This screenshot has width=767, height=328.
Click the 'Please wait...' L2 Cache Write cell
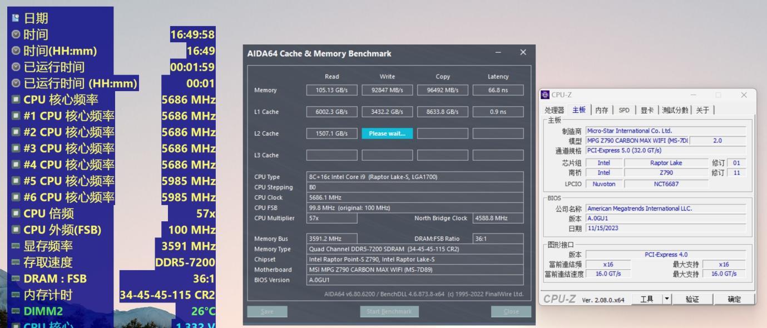click(387, 133)
